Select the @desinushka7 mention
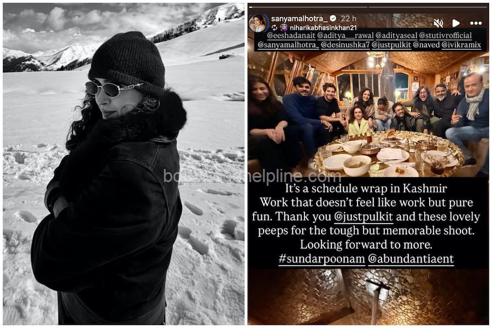 pyautogui.click(x=345, y=45)
